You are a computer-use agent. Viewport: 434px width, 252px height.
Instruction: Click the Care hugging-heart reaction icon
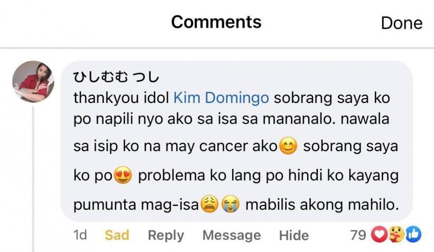point(396,234)
